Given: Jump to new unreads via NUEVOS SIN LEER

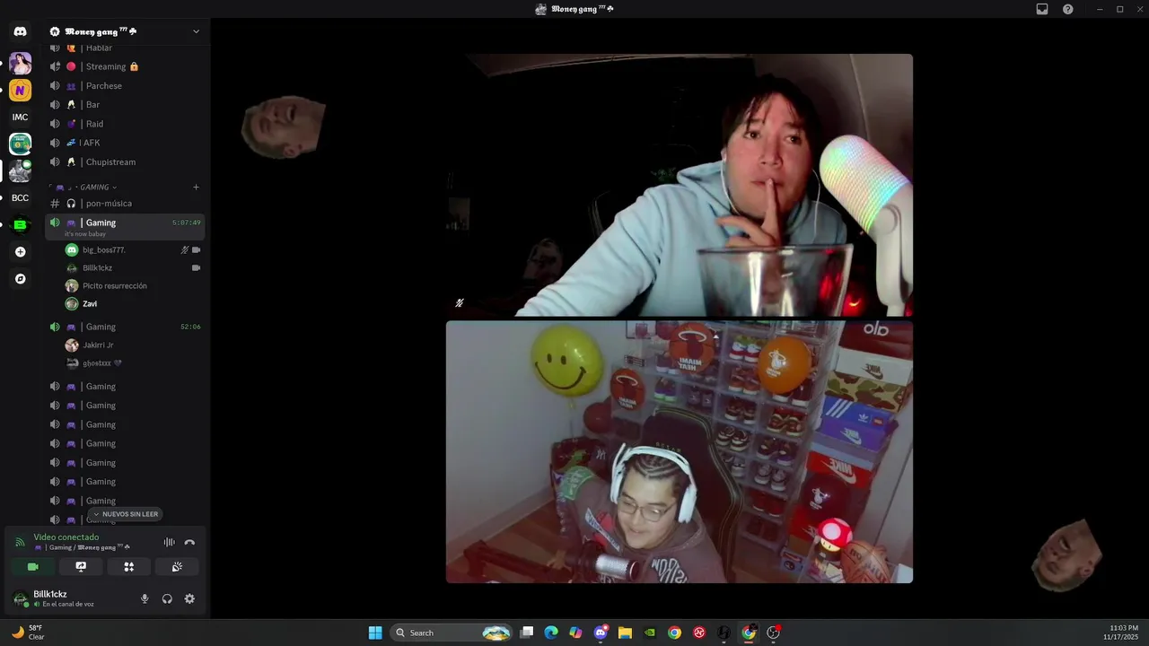Looking at the screenshot, I should pyautogui.click(x=126, y=514).
